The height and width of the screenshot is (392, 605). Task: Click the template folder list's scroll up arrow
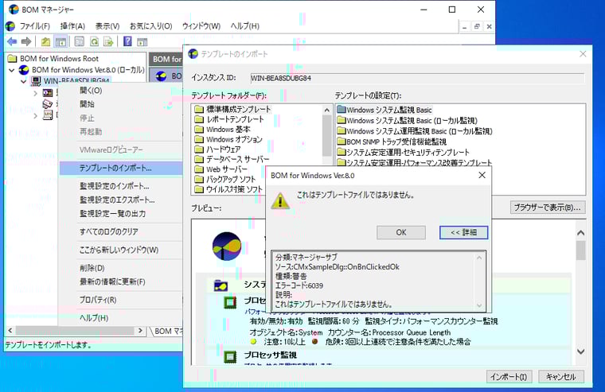pyautogui.click(x=327, y=110)
